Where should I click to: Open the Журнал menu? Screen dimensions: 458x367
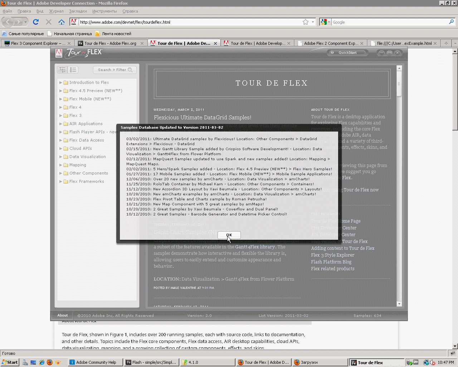tap(56, 11)
